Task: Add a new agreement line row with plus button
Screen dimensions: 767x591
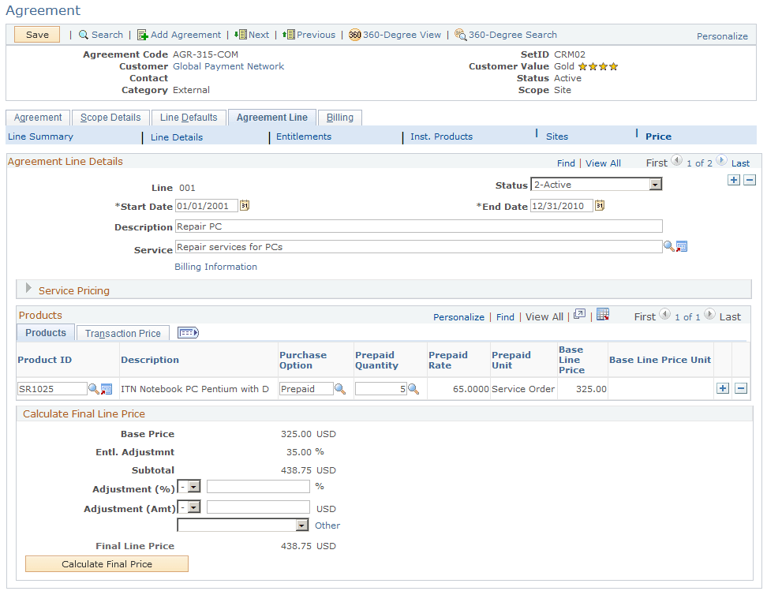Action: pyautogui.click(x=734, y=180)
